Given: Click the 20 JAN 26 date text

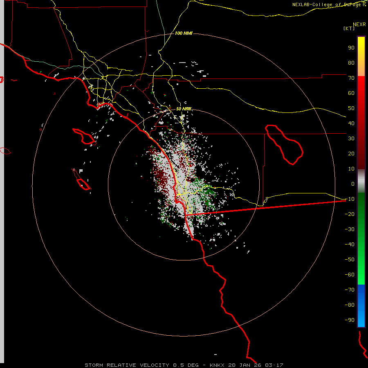Looking at the screenshot, I should click(x=245, y=365).
